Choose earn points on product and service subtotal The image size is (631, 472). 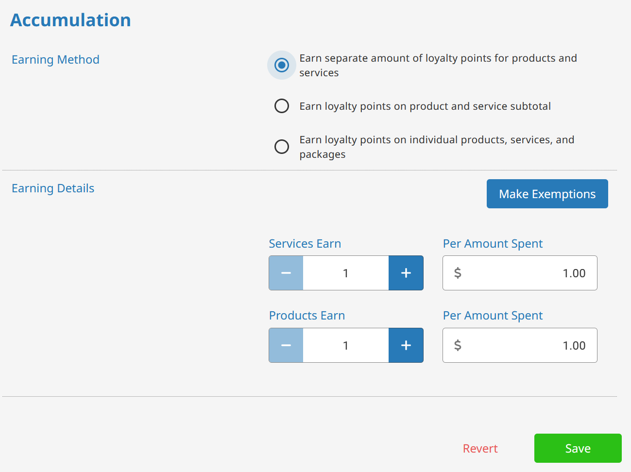pos(282,106)
